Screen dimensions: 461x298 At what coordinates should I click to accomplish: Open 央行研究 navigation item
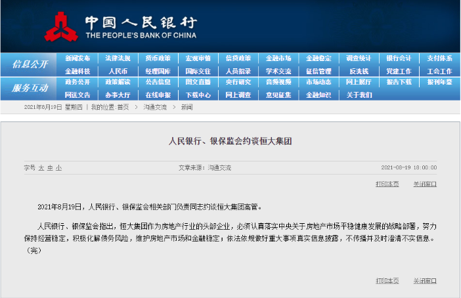click(238, 82)
